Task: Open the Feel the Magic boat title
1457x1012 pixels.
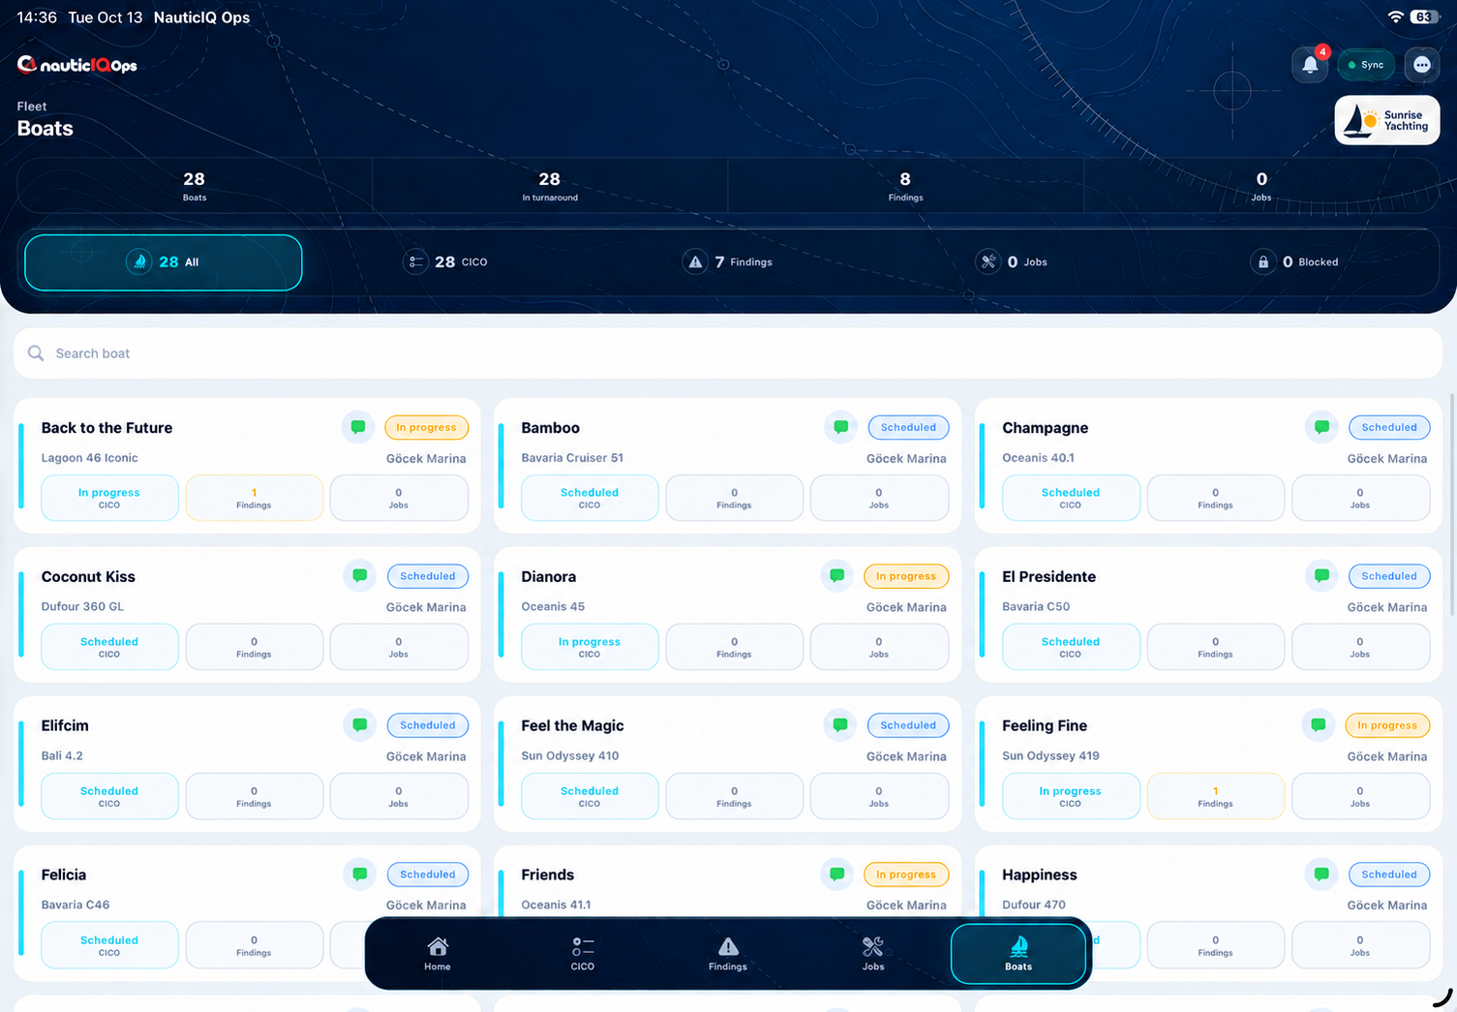Action: (572, 725)
